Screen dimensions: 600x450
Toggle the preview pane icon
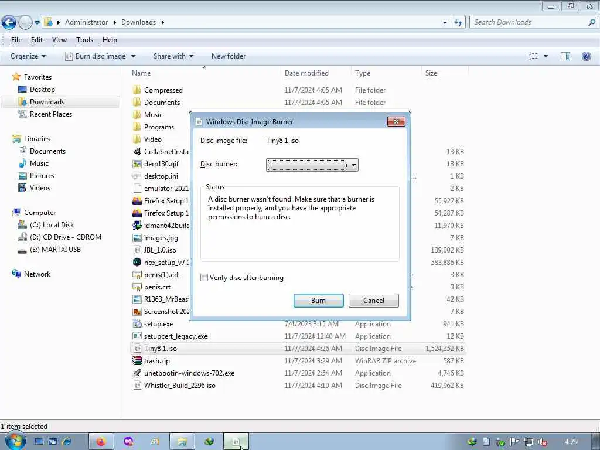point(565,56)
